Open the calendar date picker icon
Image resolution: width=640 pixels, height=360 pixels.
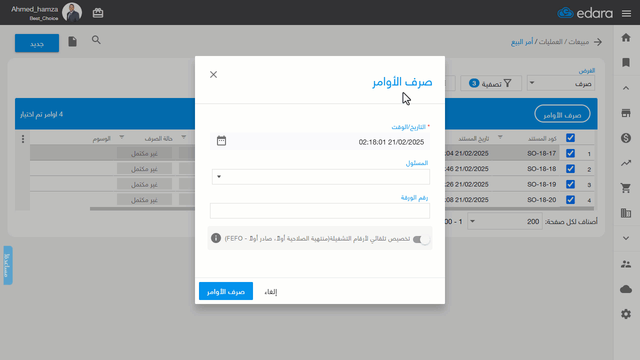pos(221,140)
